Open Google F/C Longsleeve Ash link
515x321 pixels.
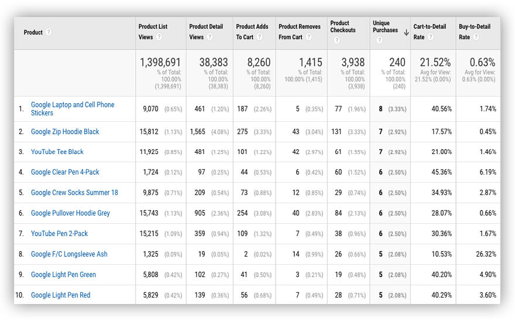click(69, 254)
